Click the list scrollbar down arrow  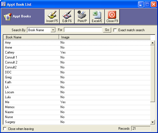click(x=152, y=122)
